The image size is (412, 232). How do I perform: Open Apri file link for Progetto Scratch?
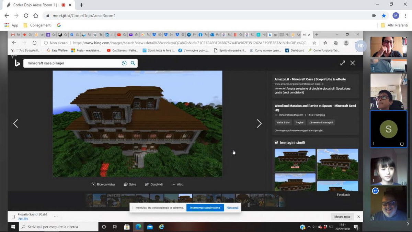point(23,219)
